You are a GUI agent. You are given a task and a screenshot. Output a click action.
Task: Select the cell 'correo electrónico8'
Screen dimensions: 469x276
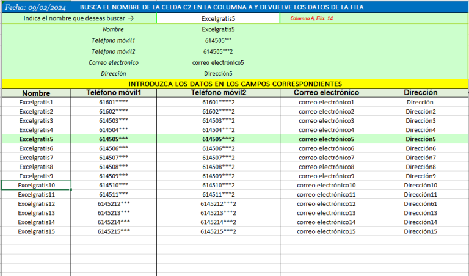(326, 167)
